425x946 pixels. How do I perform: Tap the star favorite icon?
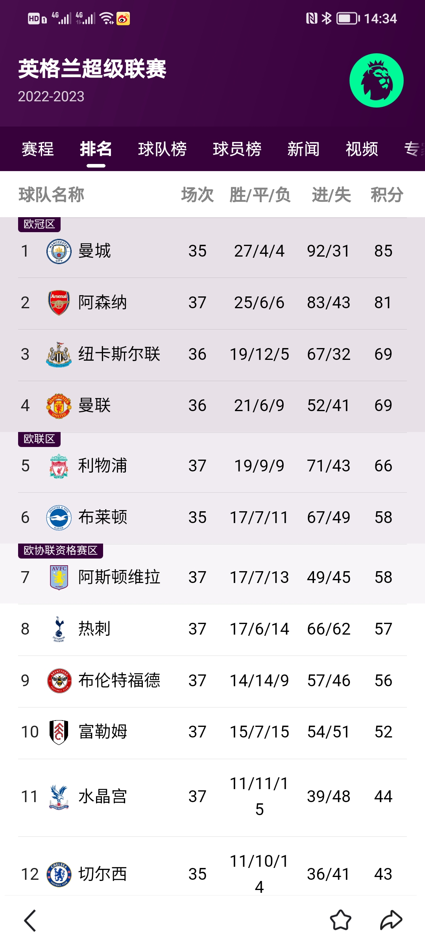click(340, 920)
